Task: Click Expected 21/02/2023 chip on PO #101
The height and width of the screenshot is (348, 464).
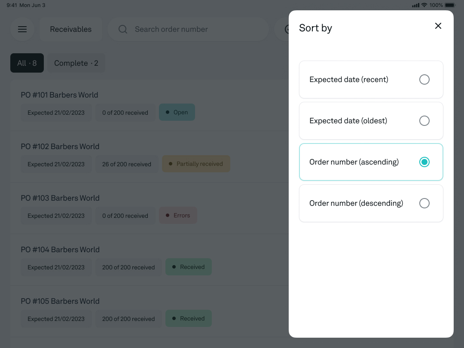Action: (56, 113)
